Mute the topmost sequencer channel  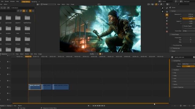pos(8,62)
